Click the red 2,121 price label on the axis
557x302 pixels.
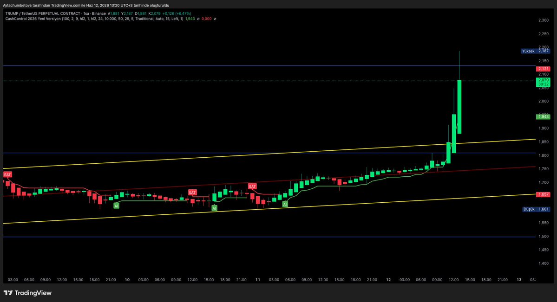click(x=543, y=69)
